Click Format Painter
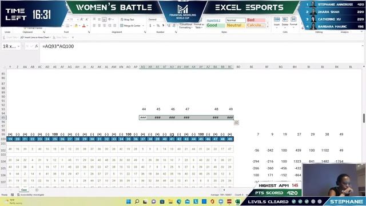Viewport: 366px width, 206px height. (33, 28)
